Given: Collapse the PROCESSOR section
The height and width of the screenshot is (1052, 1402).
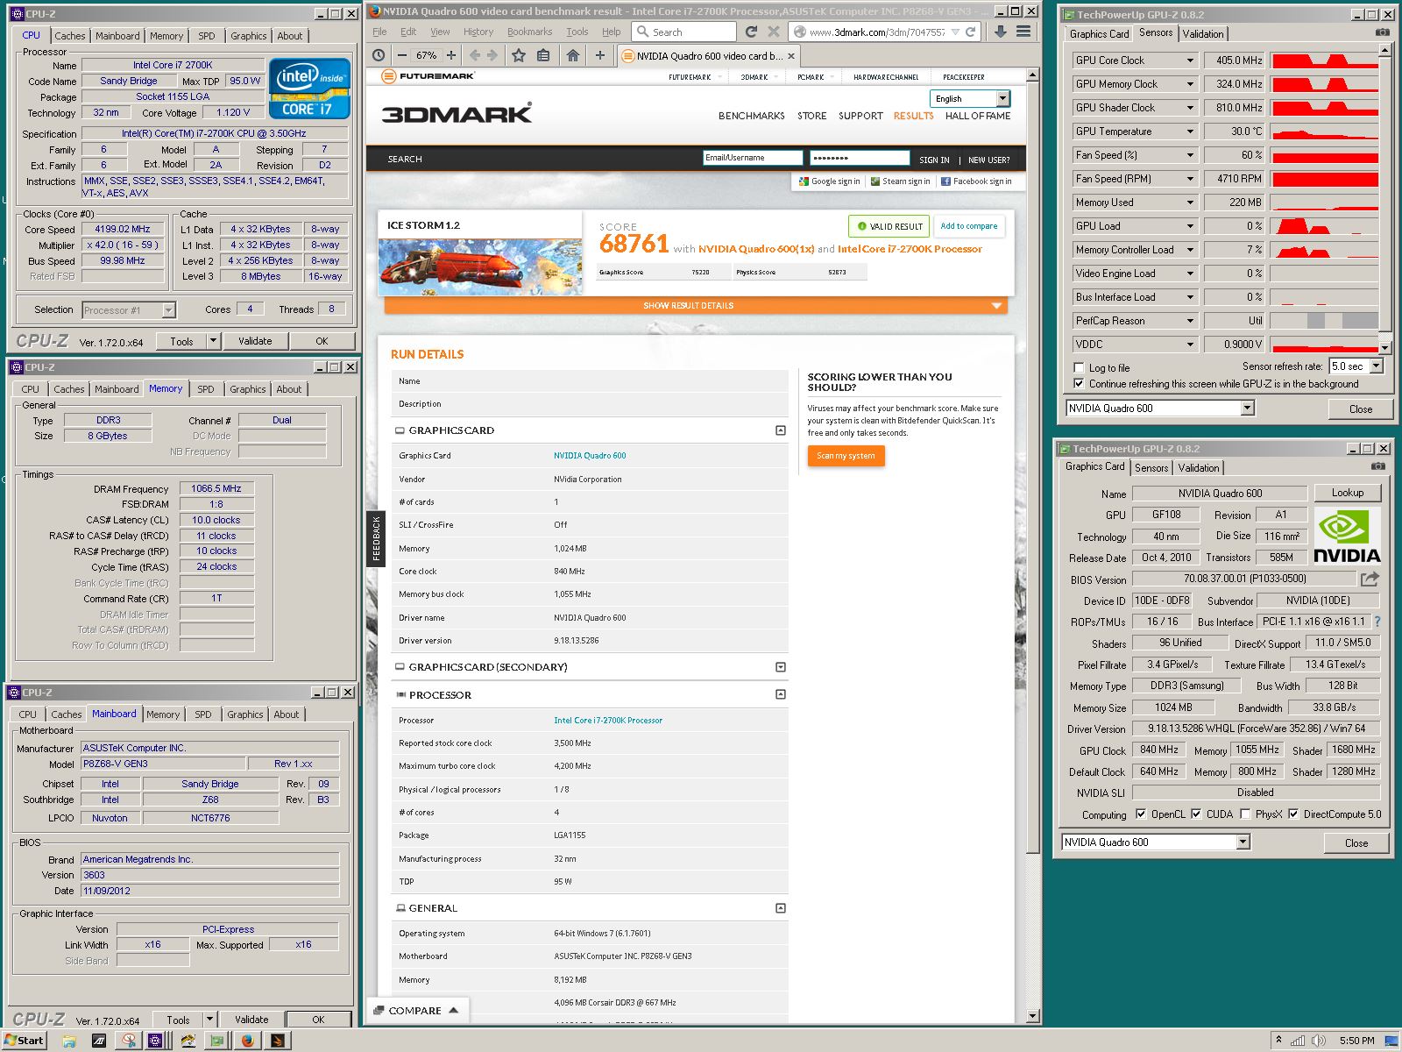Looking at the screenshot, I should [780, 694].
